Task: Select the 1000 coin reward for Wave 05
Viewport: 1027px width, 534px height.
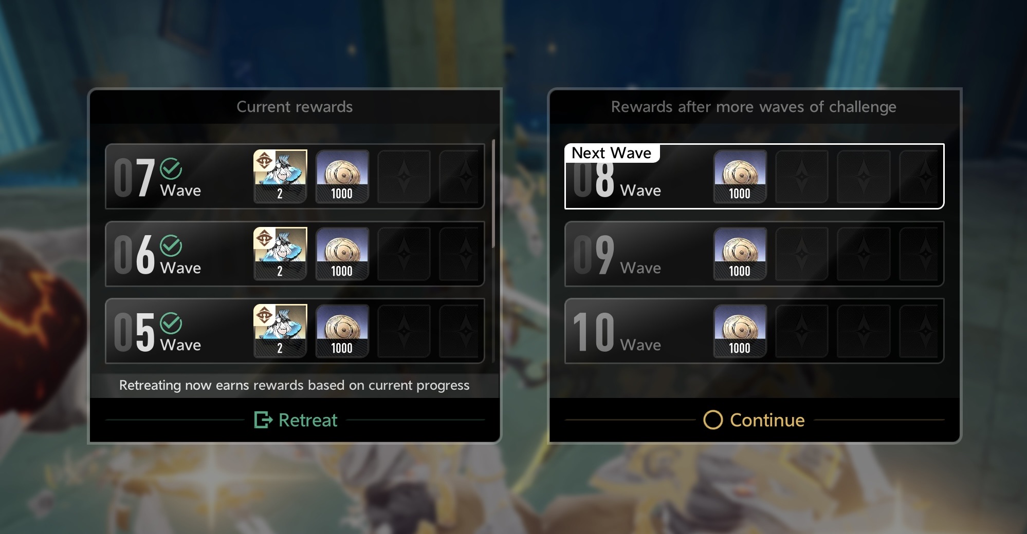Action: click(342, 331)
